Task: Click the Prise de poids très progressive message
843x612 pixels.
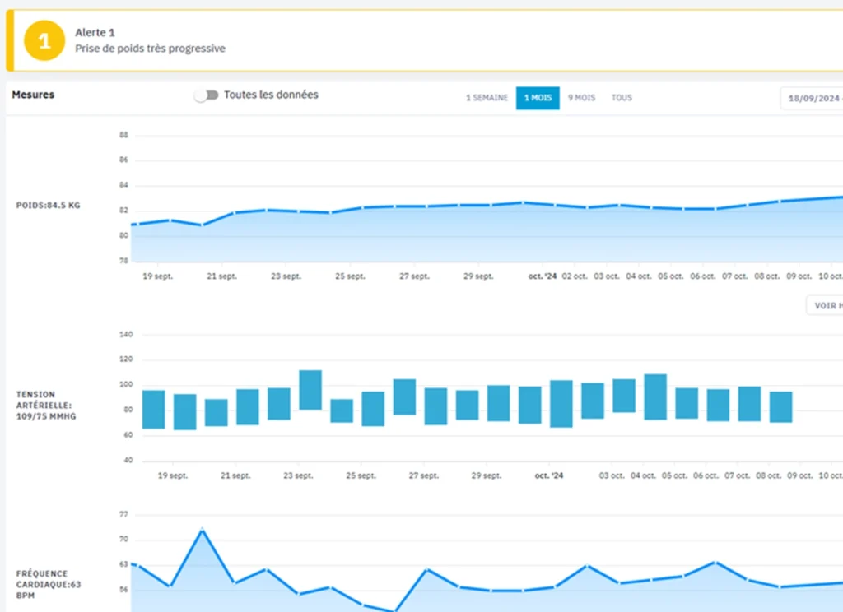Action: pos(150,49)
